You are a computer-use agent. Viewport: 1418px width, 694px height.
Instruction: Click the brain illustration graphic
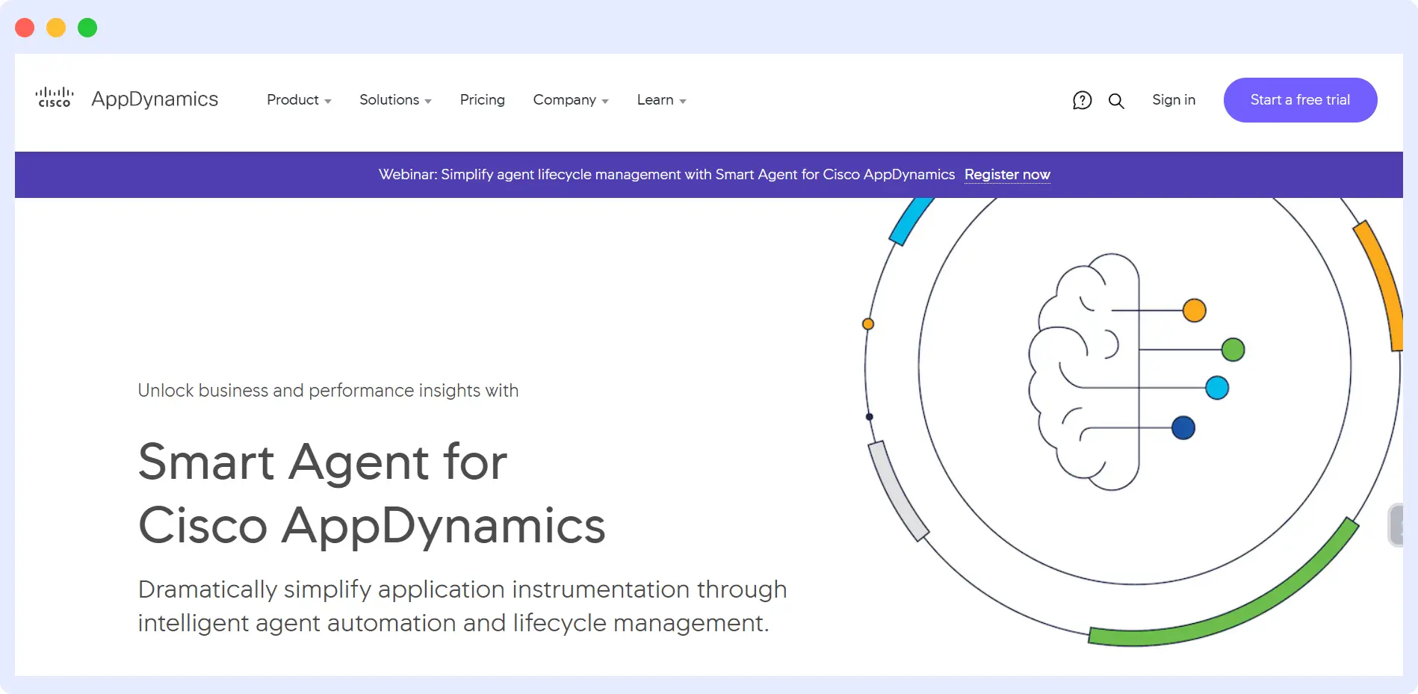(1136, 371)
